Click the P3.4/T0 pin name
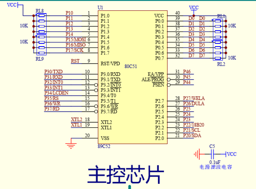The height and width of the screenshot is (189, 256). (108, 95)
